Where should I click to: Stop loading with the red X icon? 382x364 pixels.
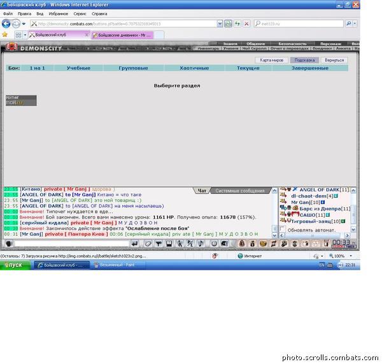pos(246,24)
